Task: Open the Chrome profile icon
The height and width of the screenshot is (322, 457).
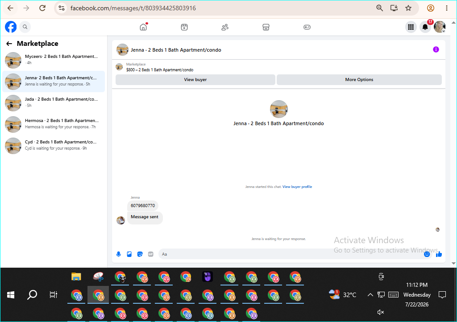Action: 431,8
